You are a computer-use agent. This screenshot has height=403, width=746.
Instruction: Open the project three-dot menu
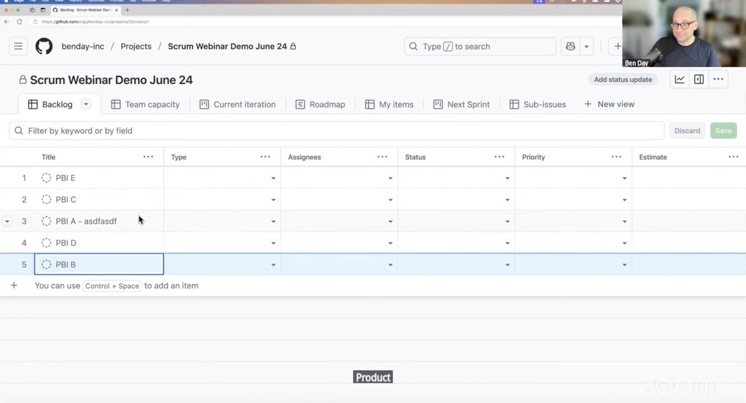[x=718, y=80]
